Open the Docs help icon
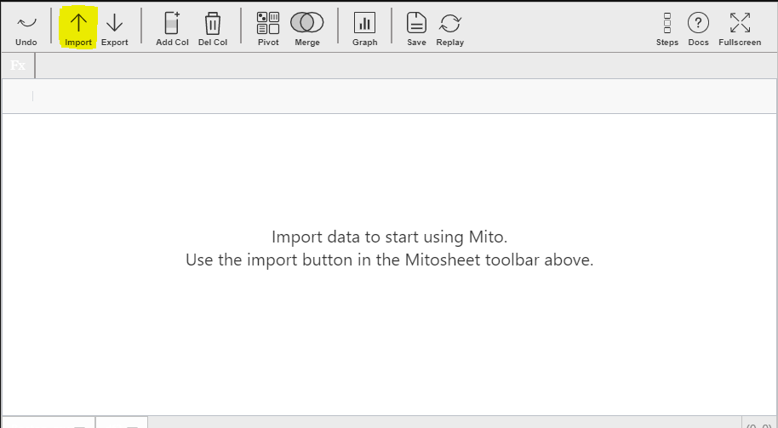The image size is (778, 428). 698,23
